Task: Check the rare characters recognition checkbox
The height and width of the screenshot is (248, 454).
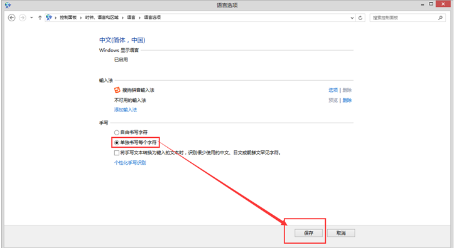Action: [117, 153]
